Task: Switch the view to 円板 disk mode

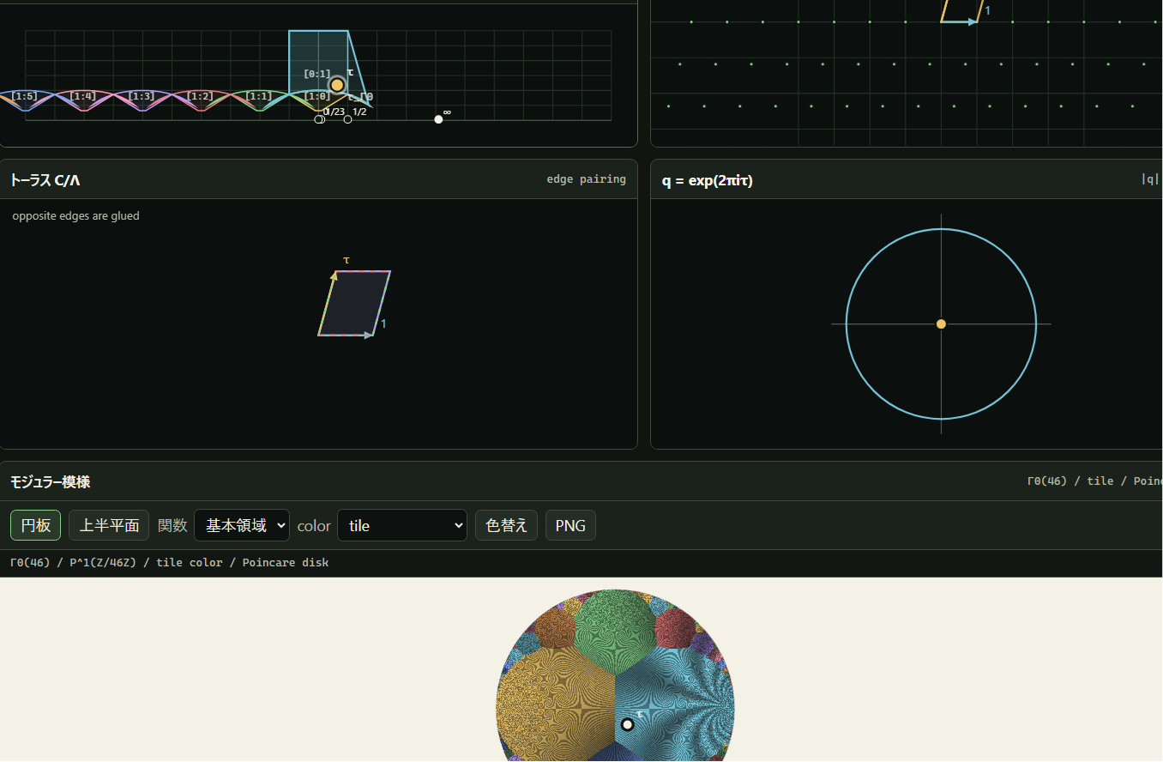Action: click(35, 525)
